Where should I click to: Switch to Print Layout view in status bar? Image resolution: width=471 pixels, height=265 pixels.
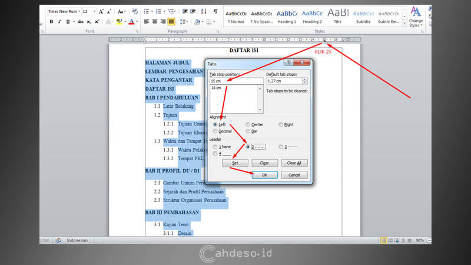[384, 240]
